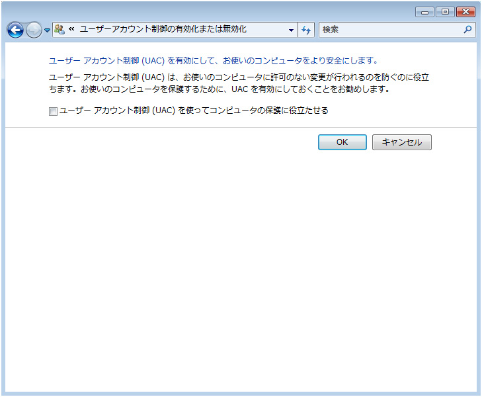This screenshot has height=397, width=482.
Task: Enable the UAC protection checkbox
Action: pyautogui.click(x=53, y=111)
